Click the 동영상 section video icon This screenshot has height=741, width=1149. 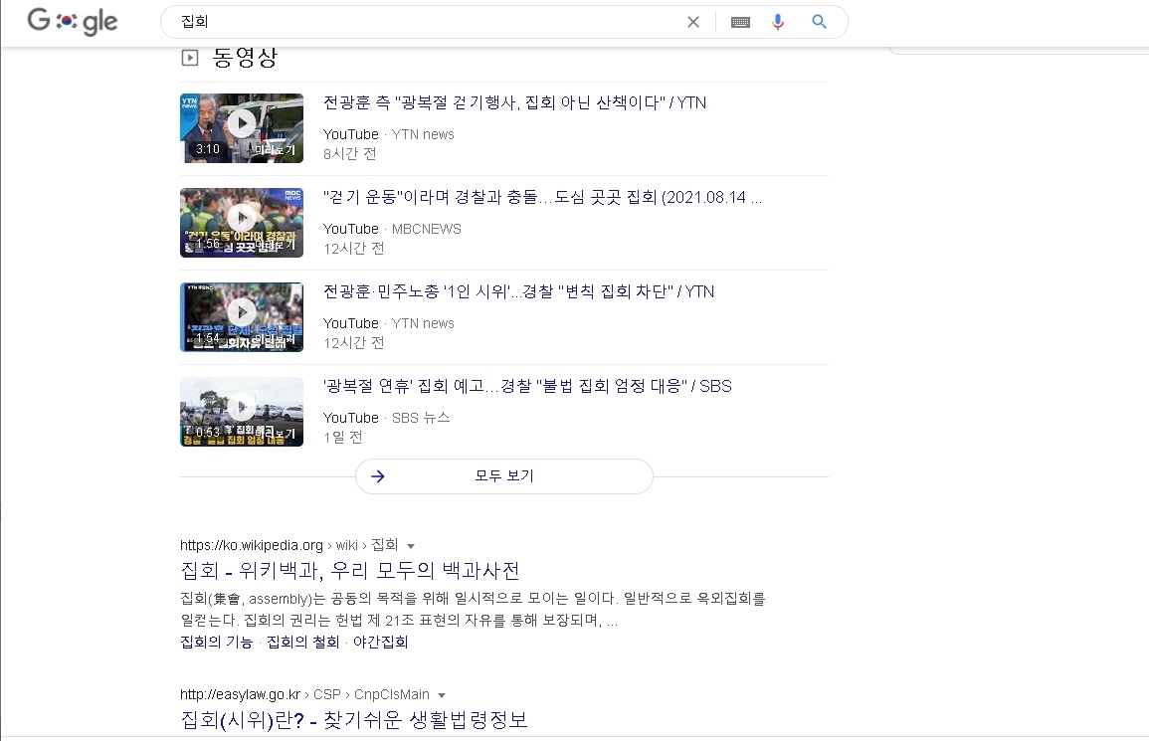[x=190, y=57]
